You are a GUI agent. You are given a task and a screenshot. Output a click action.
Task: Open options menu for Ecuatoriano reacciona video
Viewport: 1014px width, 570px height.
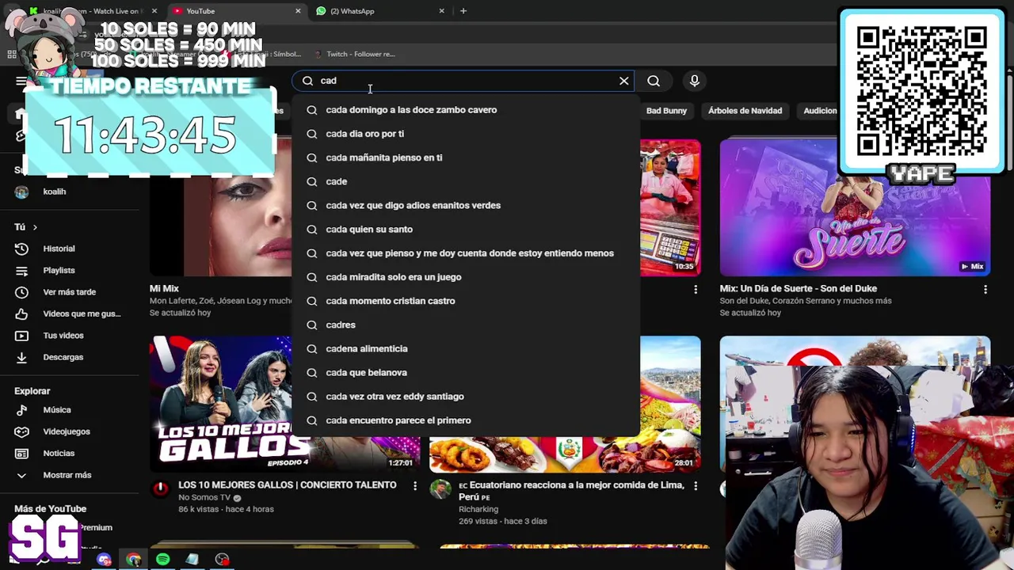coord(696,486)
